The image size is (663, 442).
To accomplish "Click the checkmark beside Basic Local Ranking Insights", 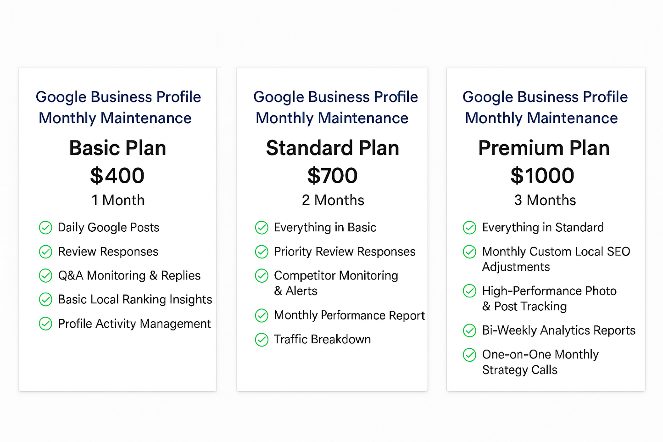I will (45, 300).
